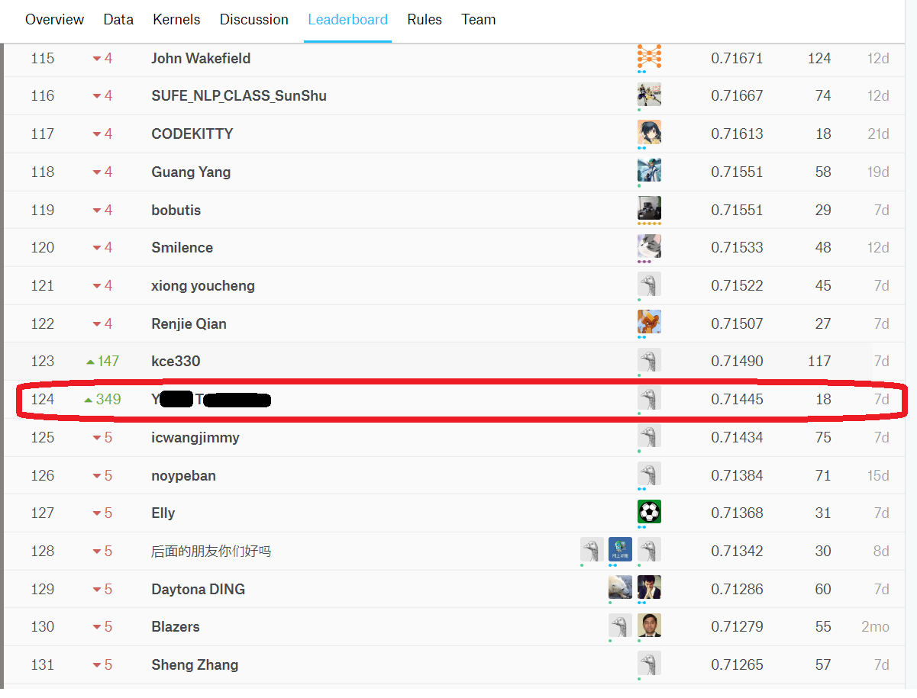Click entries count 124
The height and width of the screenshot is (698, 917).
(x=819, y=58)
